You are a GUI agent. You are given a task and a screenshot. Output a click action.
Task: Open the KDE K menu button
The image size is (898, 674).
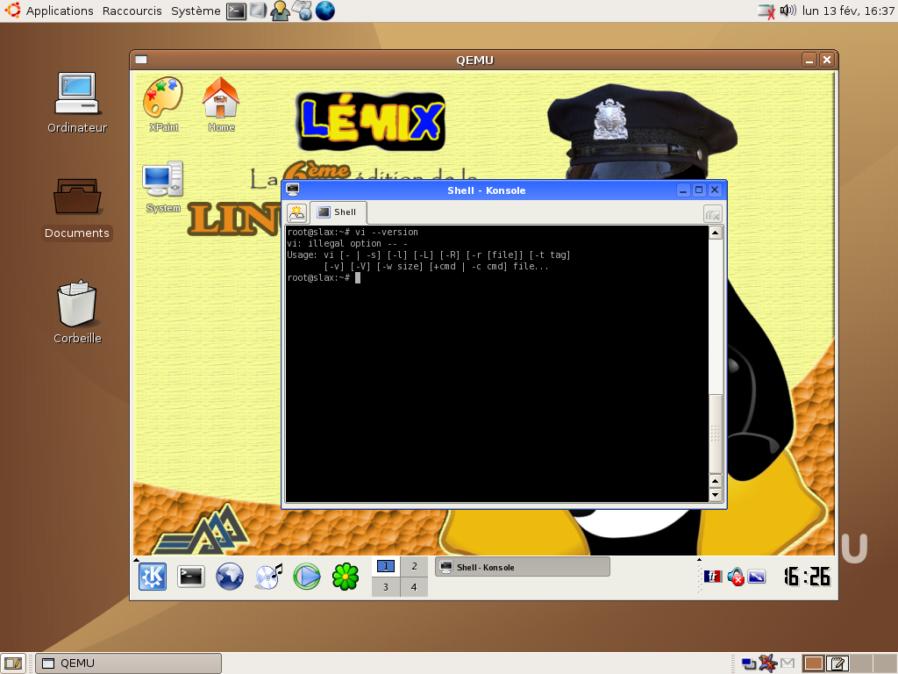click(153, 577)
